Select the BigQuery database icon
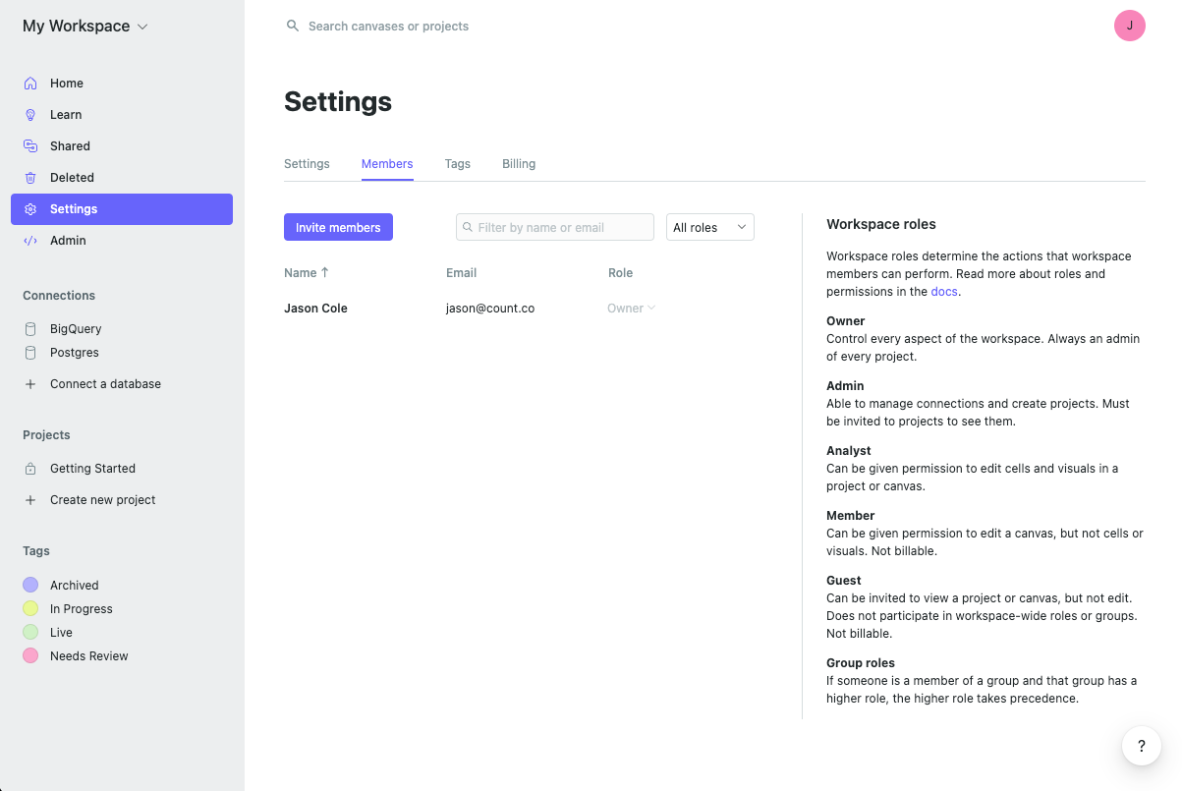This screenshot has height=791, width=1182. [x=30, y=329]
